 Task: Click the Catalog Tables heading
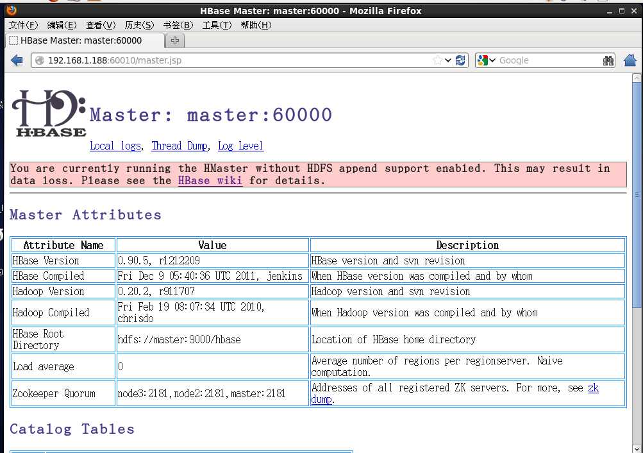click(72, 429)
